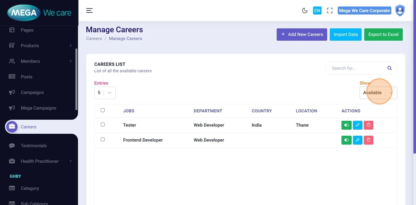Viewport: 416px width, 205px height.
Task: Click the search magnifier icon
Action: click(x=389, y=68)
